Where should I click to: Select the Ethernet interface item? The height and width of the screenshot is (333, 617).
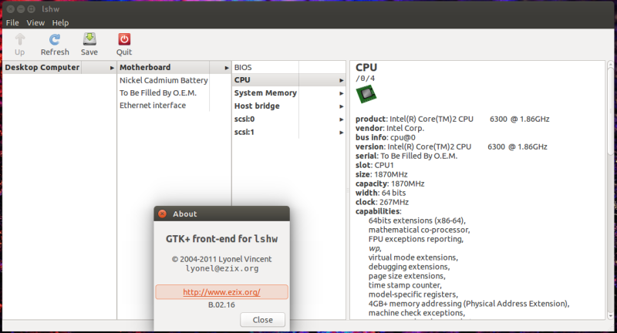coord(153,106)
